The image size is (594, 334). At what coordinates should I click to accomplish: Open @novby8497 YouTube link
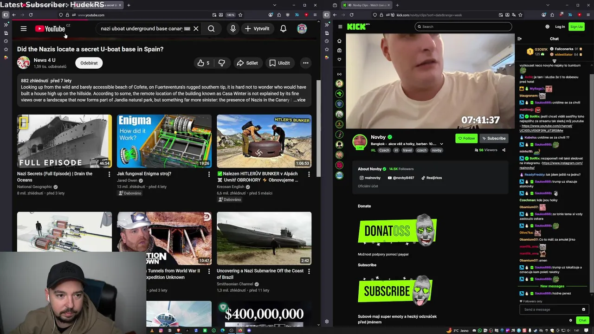pos(401,178)
